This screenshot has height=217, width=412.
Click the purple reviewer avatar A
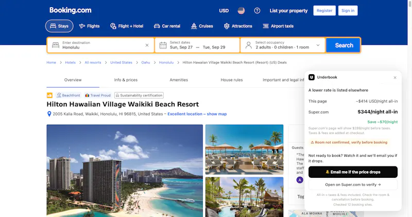coord(300,180)
